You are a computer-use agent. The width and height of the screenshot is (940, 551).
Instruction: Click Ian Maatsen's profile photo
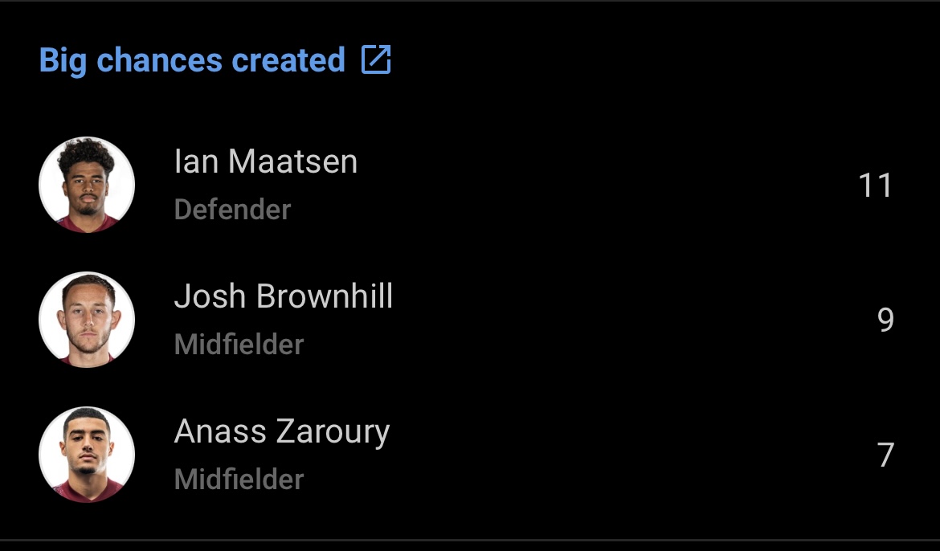point(87,185)
